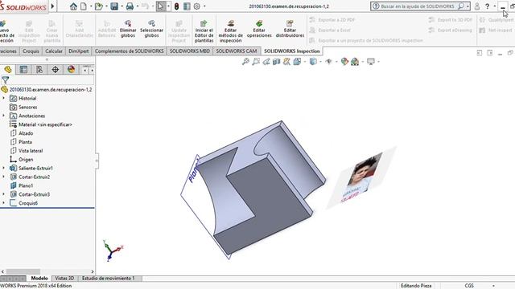
Task: Click Edit Appearance color sphere icon
Action: [x=344, y=61]
